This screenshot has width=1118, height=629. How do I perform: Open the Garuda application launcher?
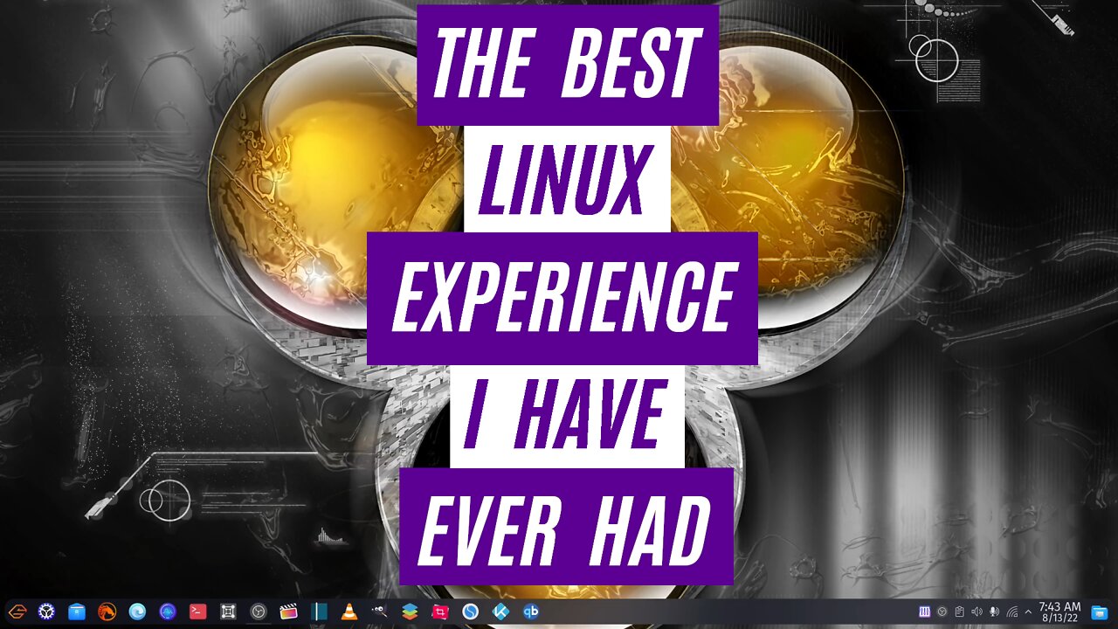tap(17, 612)
